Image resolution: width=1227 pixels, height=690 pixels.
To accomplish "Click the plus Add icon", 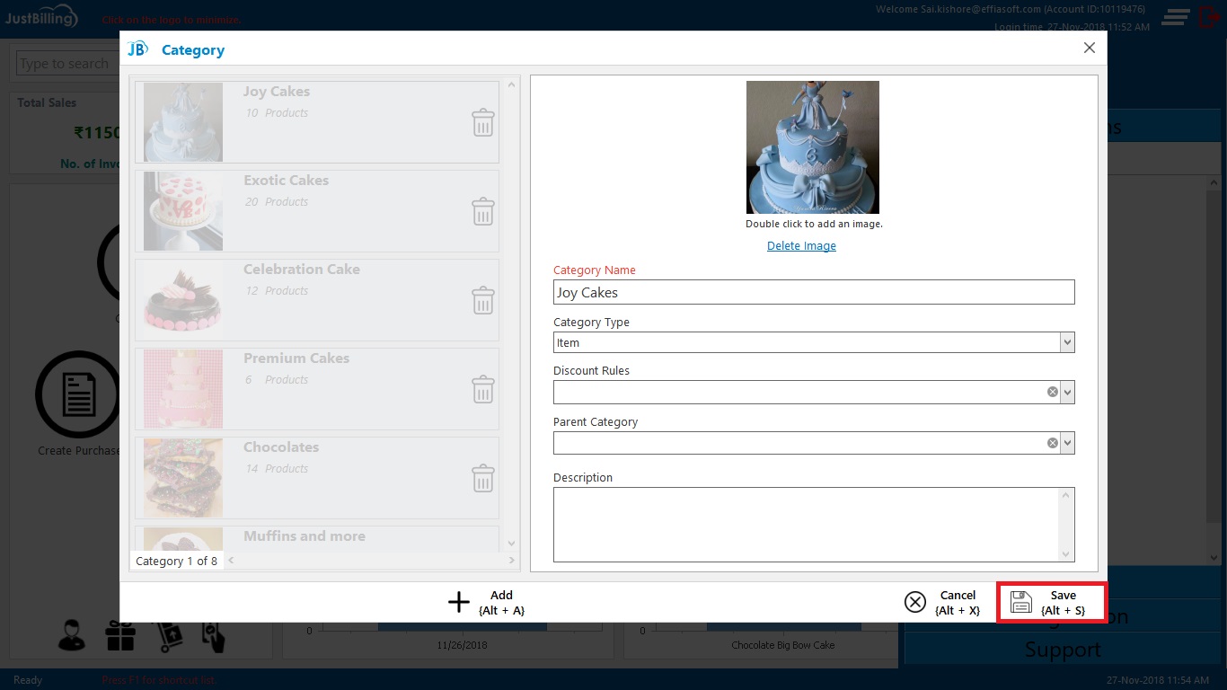I will pyautogui.click(x=459, y=602).
